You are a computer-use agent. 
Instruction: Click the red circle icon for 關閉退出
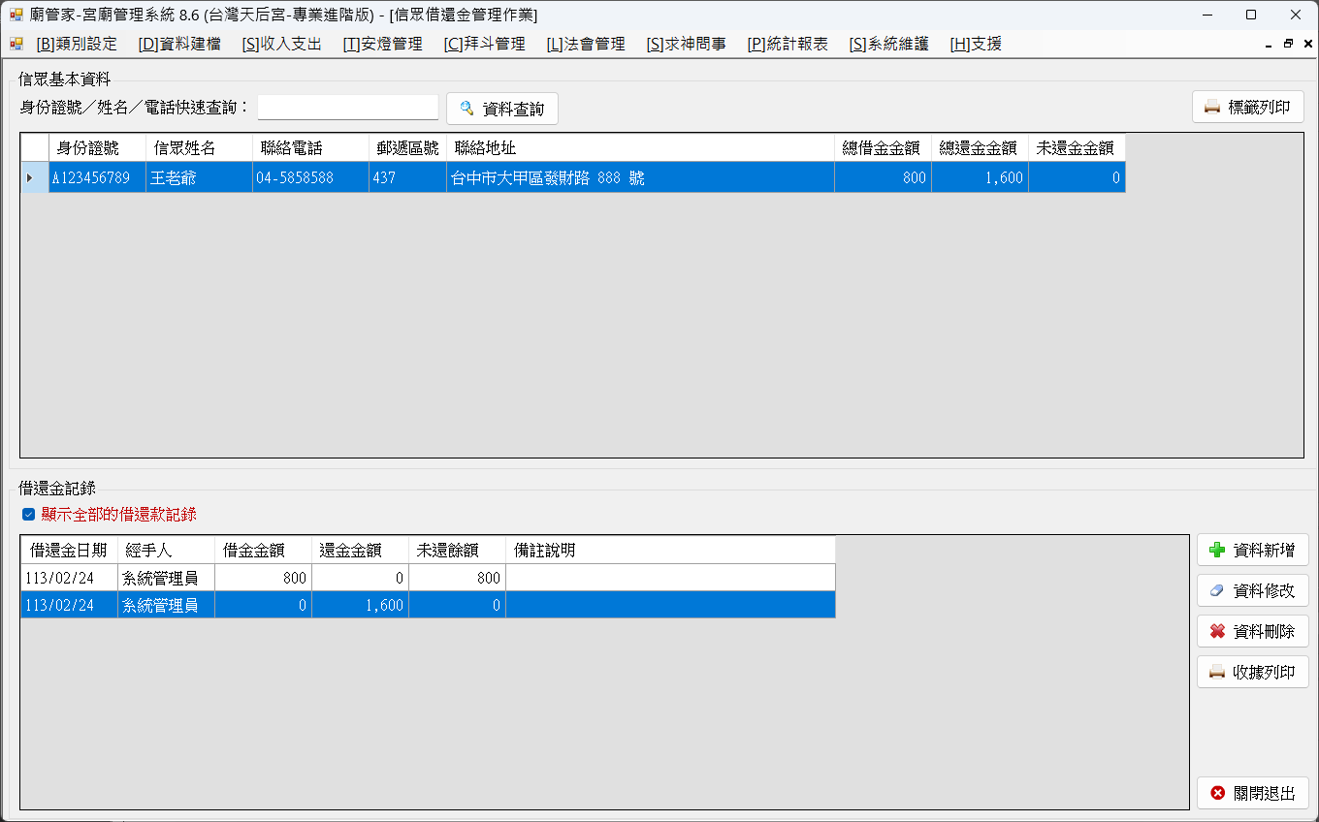pyautogui.click(x=1217, y=793)
